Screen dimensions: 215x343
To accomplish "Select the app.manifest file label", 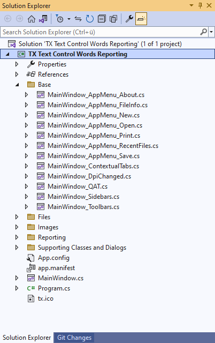I will point(56,268).
